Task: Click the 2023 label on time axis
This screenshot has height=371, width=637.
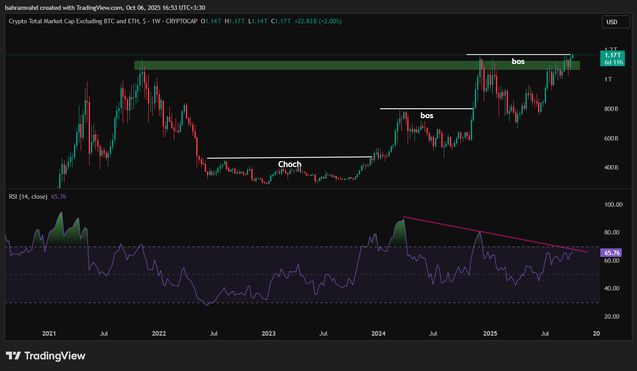Action: pyautogui.click(x=268, y=333)
